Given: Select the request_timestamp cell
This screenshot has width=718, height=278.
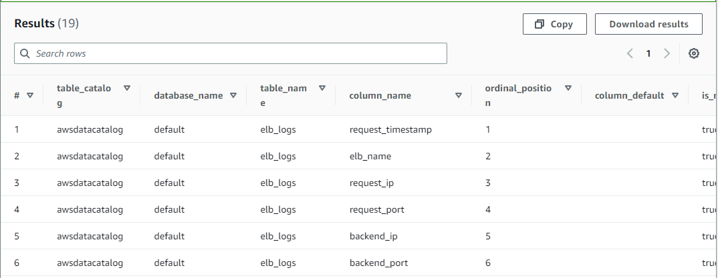Looking at the screenshot, I should [x=390, y=129].
